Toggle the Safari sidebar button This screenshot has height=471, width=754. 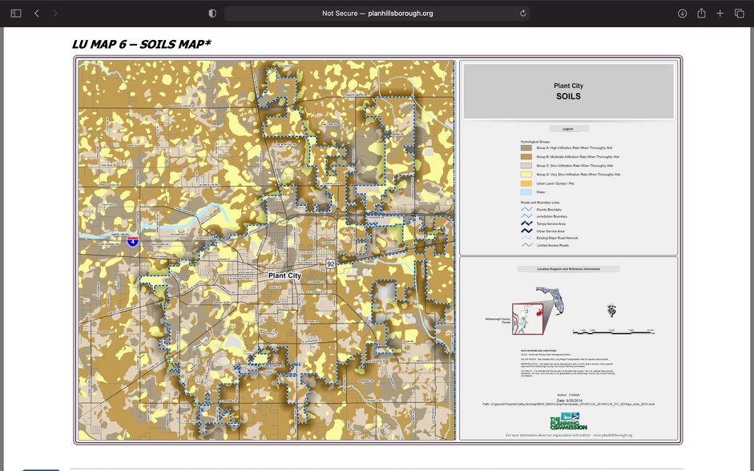pos(14,14)
